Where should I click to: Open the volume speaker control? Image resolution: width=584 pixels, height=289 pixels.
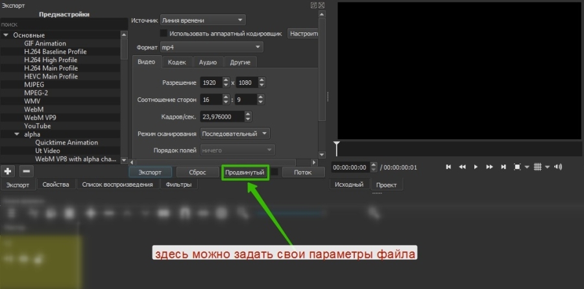pos(559,167)
